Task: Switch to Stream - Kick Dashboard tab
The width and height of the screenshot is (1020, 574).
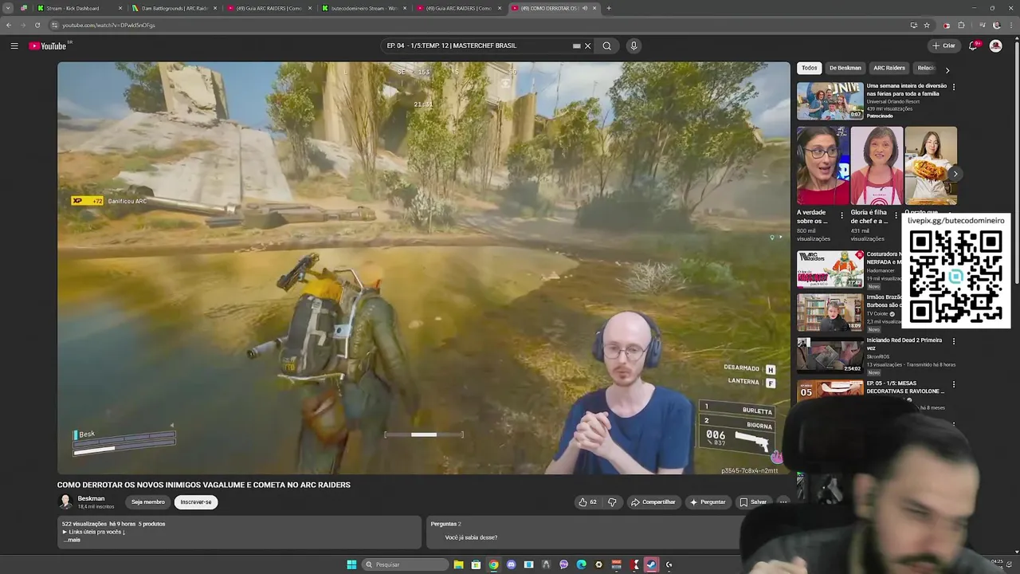Action: (x=80, y=8)
